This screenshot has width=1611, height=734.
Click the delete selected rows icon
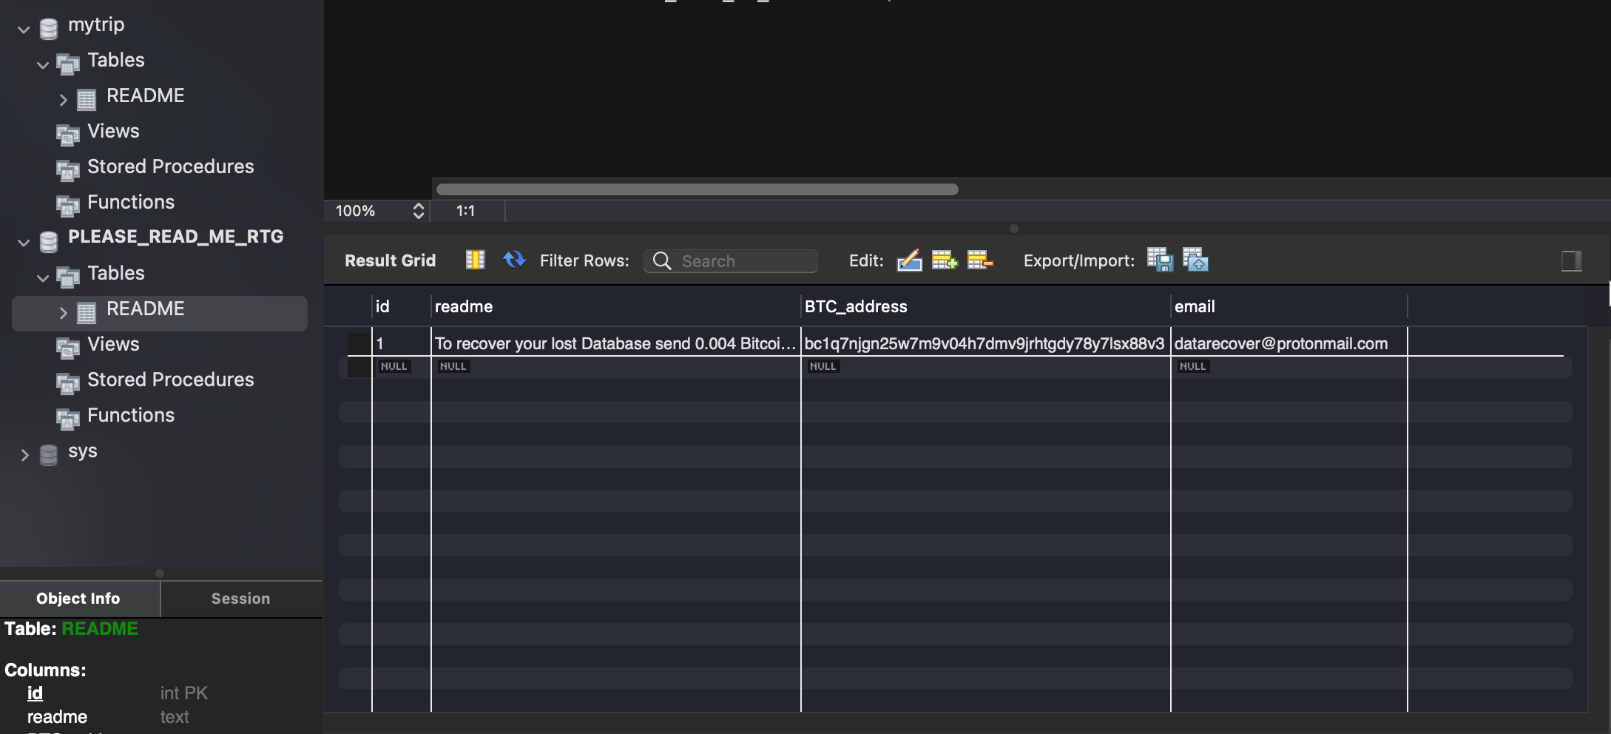(979, 260)
